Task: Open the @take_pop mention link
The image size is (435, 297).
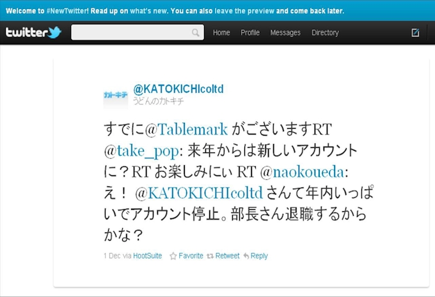Action: (142, 151)
